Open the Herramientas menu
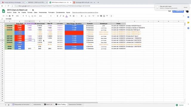Viewport: 191px width, 107px height. [x=43, y=12]
